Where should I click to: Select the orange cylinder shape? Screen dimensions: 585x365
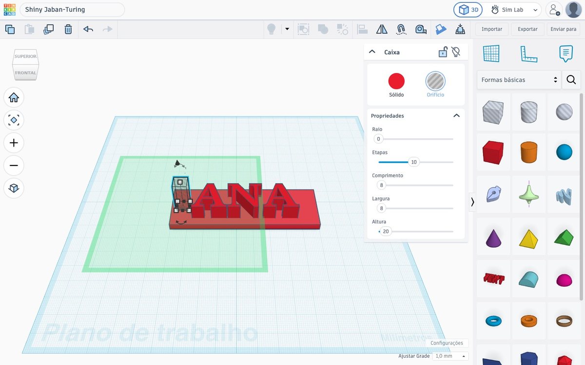pyautogui.click(x=528, y=152)
